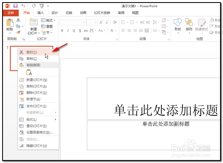Apply strikethrough to text

[x=86, y=30]
